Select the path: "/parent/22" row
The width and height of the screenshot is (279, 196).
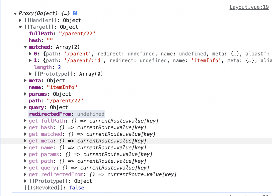56,101
